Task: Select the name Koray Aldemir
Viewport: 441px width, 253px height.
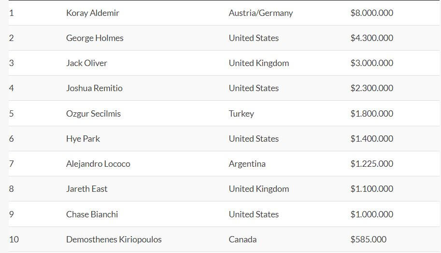Action: point(93,13)
